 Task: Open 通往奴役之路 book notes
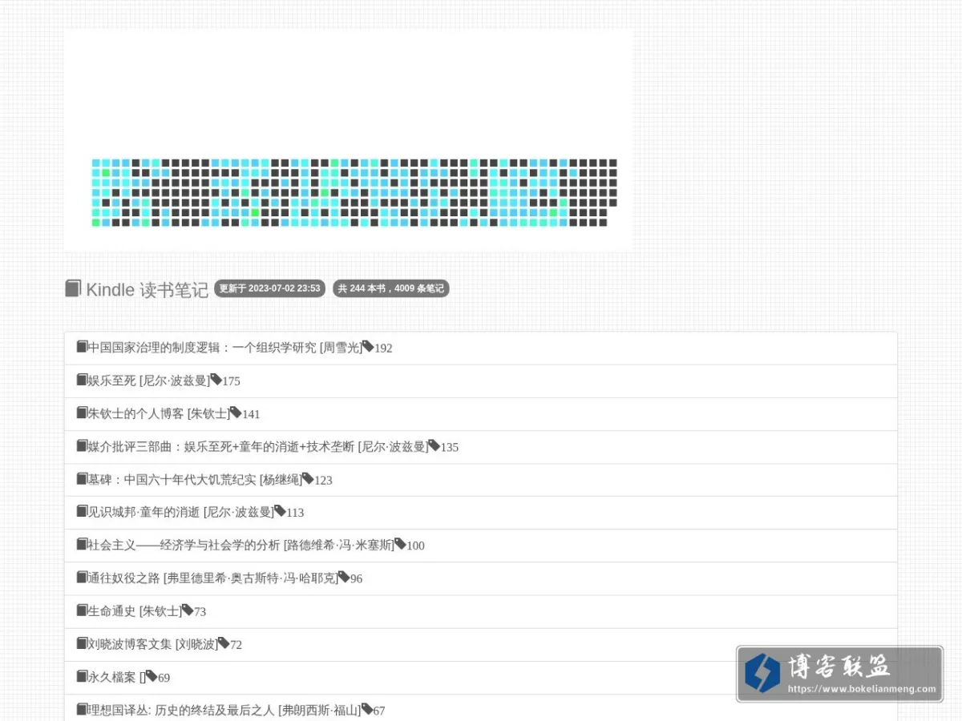point(481,578)
